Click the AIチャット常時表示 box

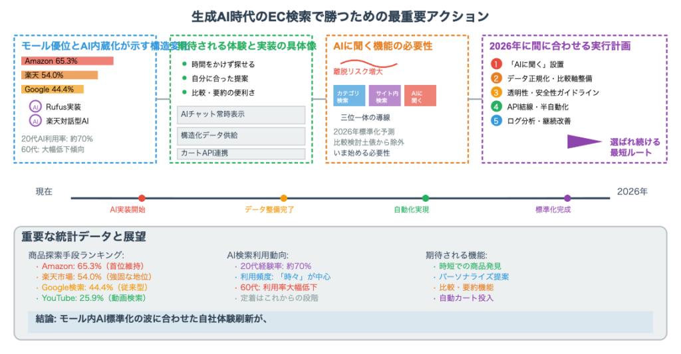[x=241, y=115]
